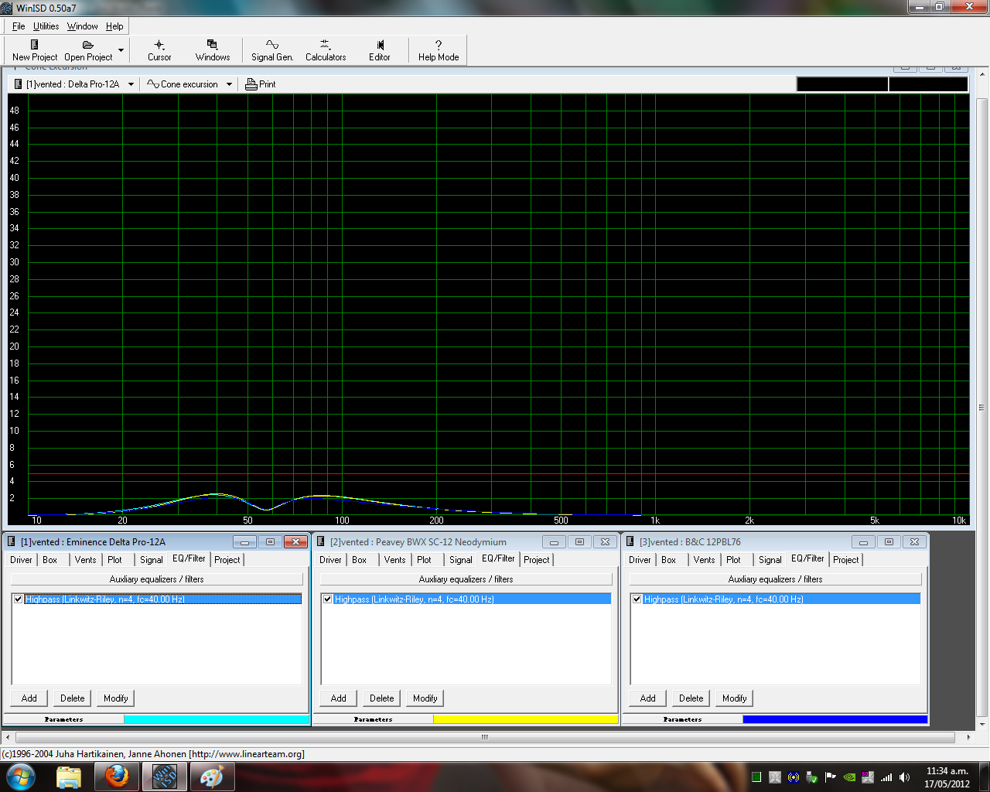Open the Calculators tool

point(325,45)
